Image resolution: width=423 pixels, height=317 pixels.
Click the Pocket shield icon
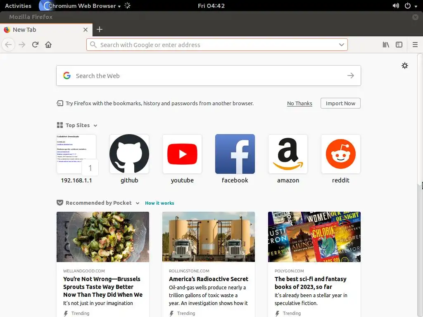[60, 203]
